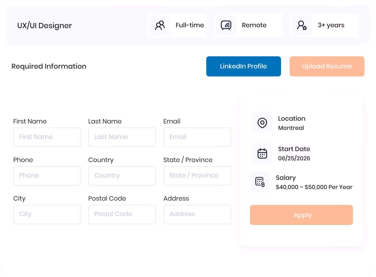Click the Start Date calendar icon
Viewport: 376px width, 277px height.
coord(262,153)
